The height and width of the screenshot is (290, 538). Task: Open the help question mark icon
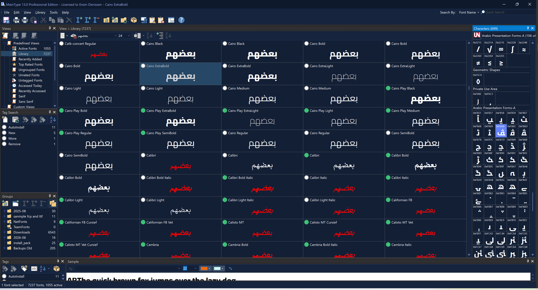181,20
